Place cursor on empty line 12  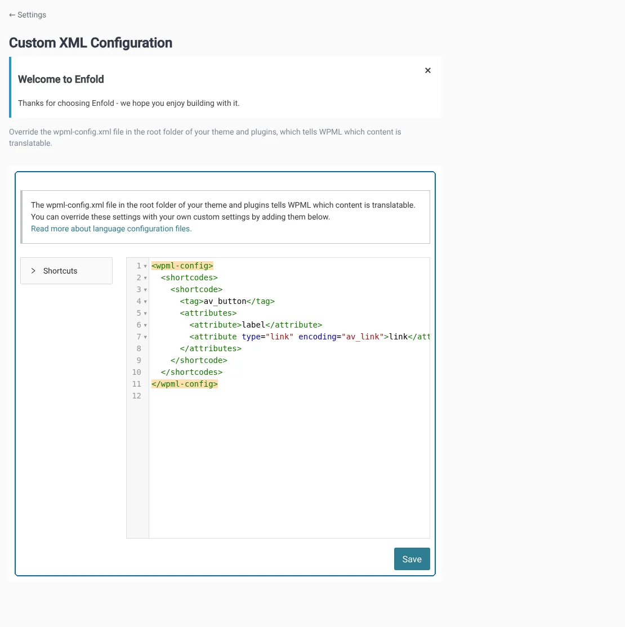point(289,396)
